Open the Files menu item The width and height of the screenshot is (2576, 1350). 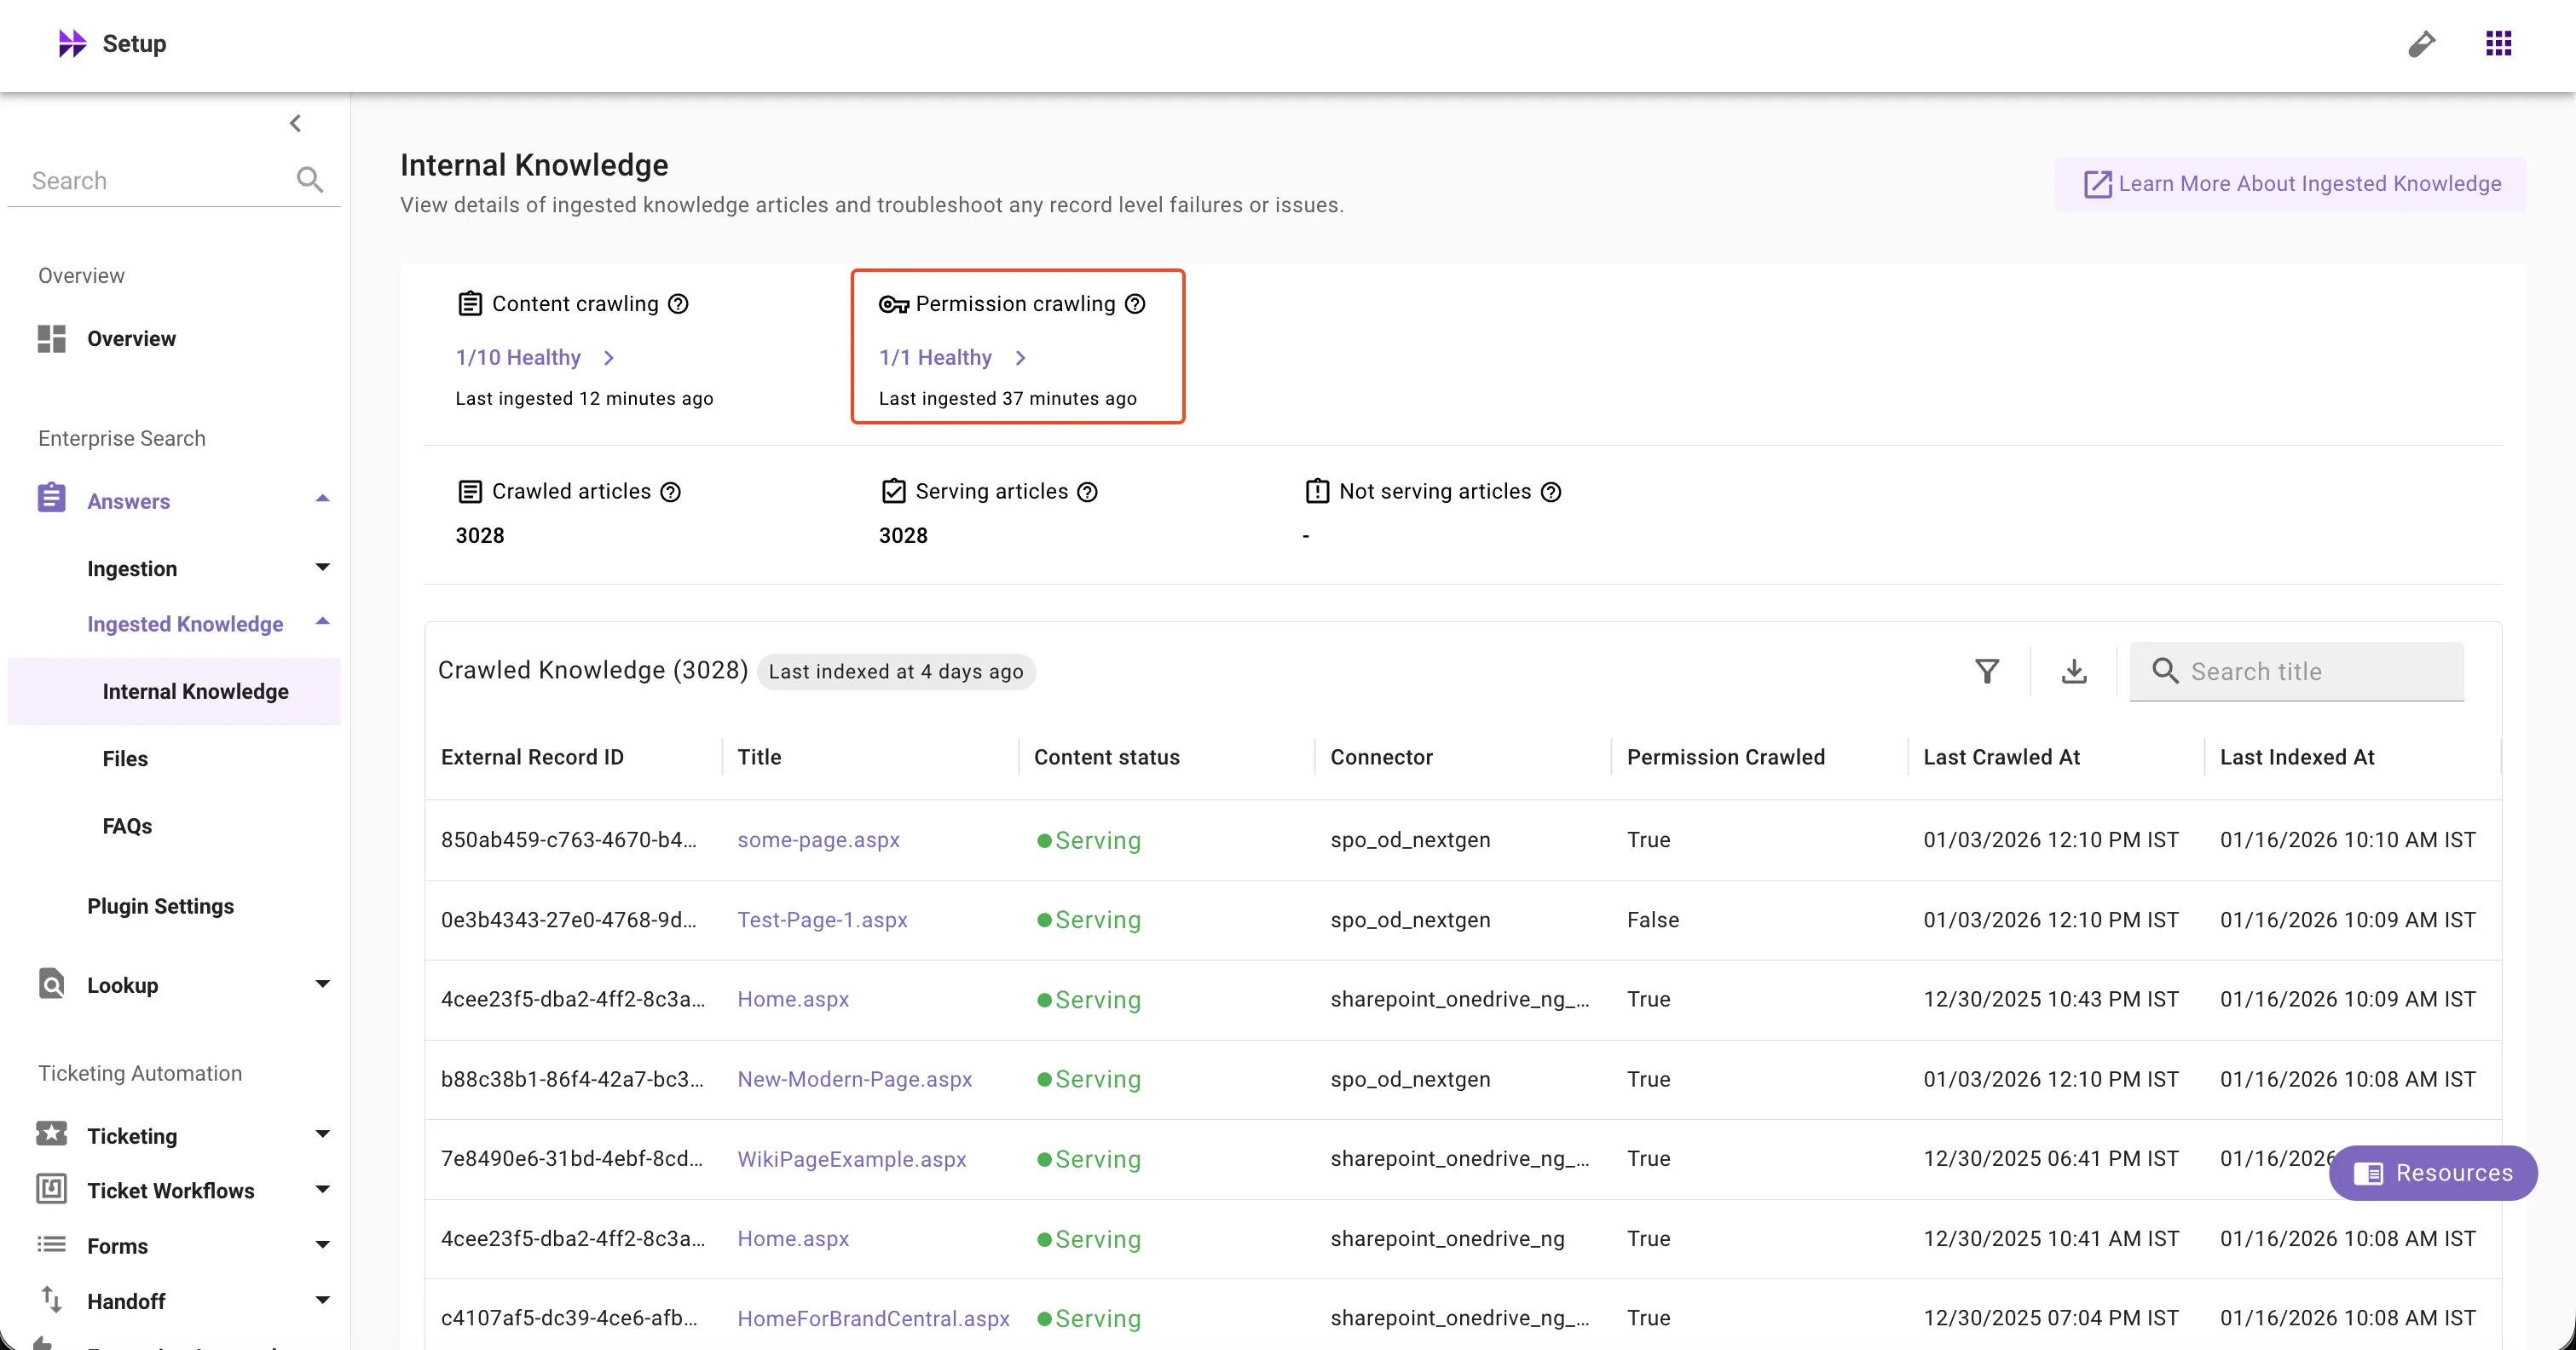[125, 759]
